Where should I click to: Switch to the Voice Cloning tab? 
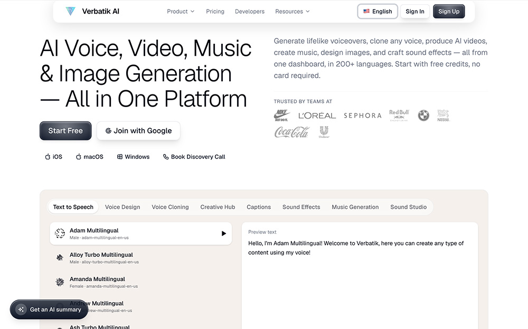170,207
